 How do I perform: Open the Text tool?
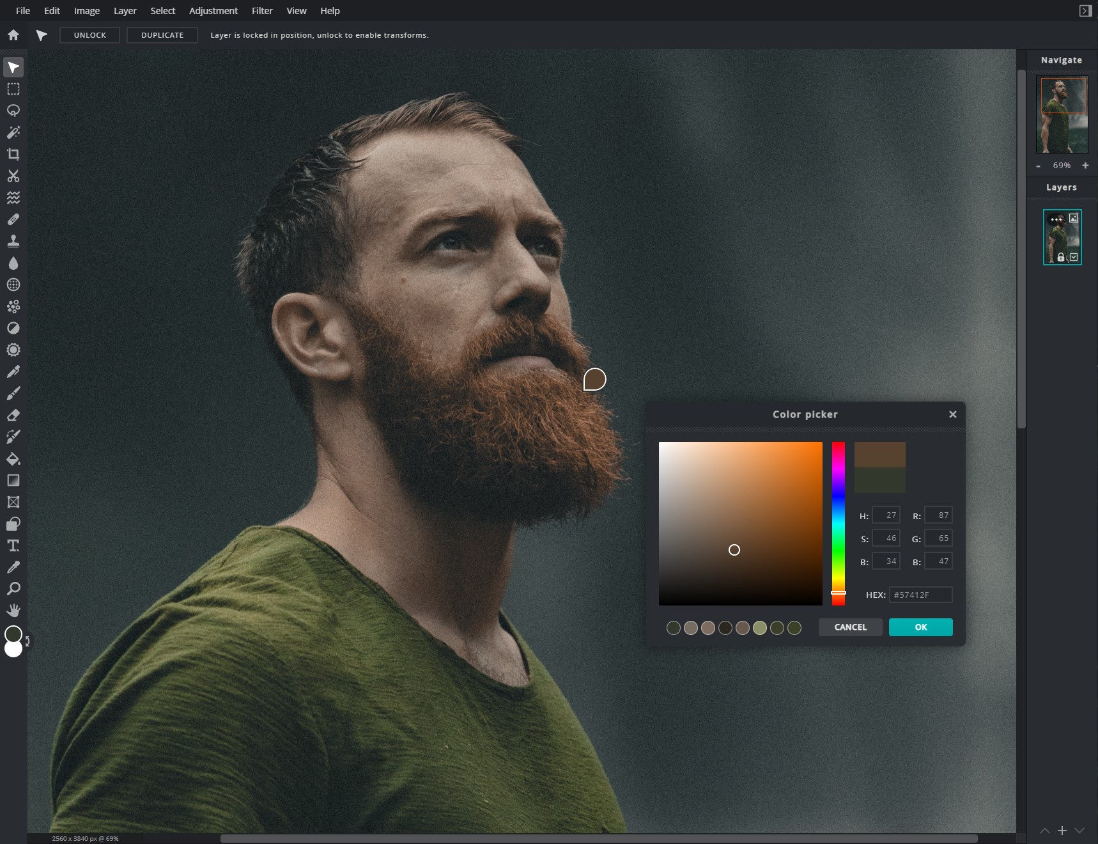(x=13, y=545)
